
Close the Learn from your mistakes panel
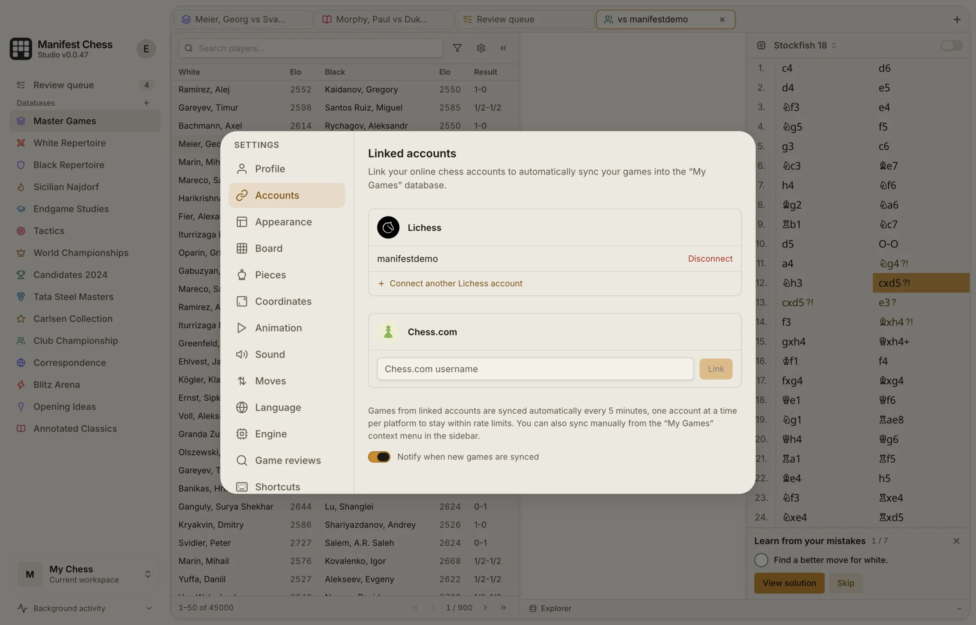coord(956,541)
